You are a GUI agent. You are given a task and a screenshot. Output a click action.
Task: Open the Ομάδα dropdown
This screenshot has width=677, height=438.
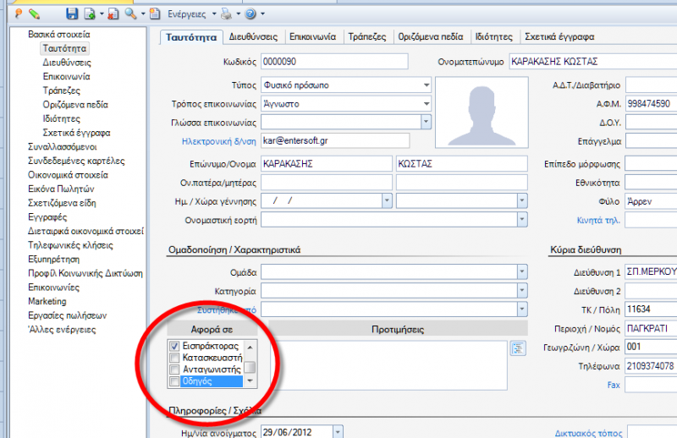coord(522,272)
